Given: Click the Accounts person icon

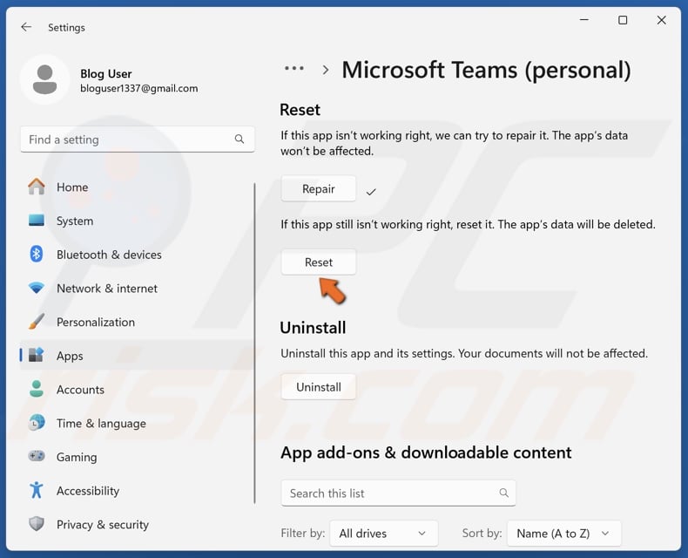Looking at the screenshot, I should [x=37, y=389].
